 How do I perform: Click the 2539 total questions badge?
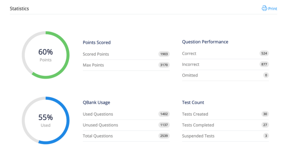pos(164,136)
